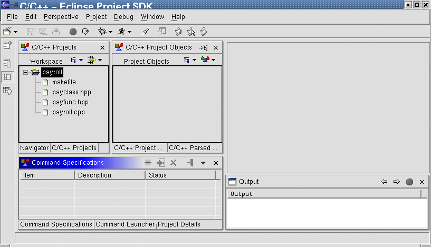This screenshot has height=247, width=431.
Task: Click the rebuild arrow icon in toolbar
Action: 86,32
